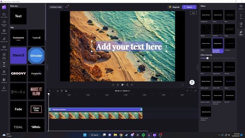Open the Text properties tab on right sidebar
Viewport: 245px width, 138px height.
pyautogui.click(x=241, y=16)
